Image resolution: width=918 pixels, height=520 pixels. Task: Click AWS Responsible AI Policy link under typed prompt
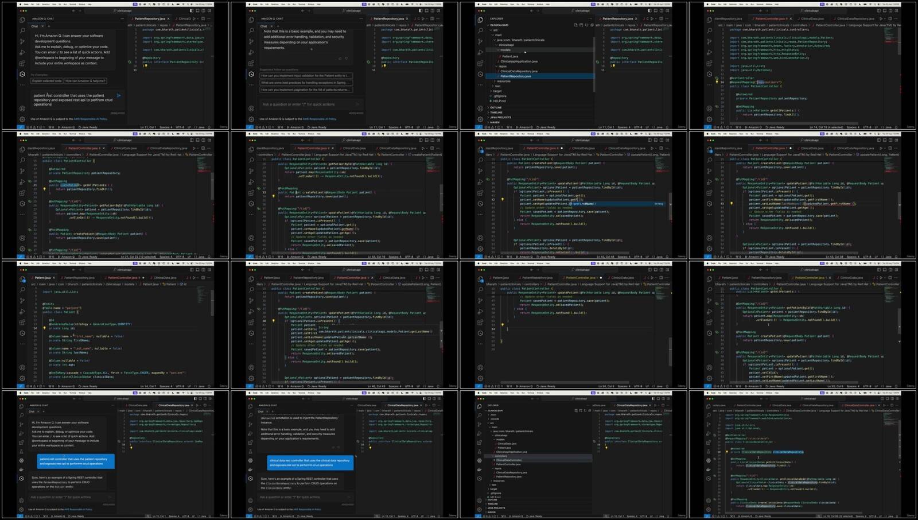pyautogui.click(x=91, y=119)
